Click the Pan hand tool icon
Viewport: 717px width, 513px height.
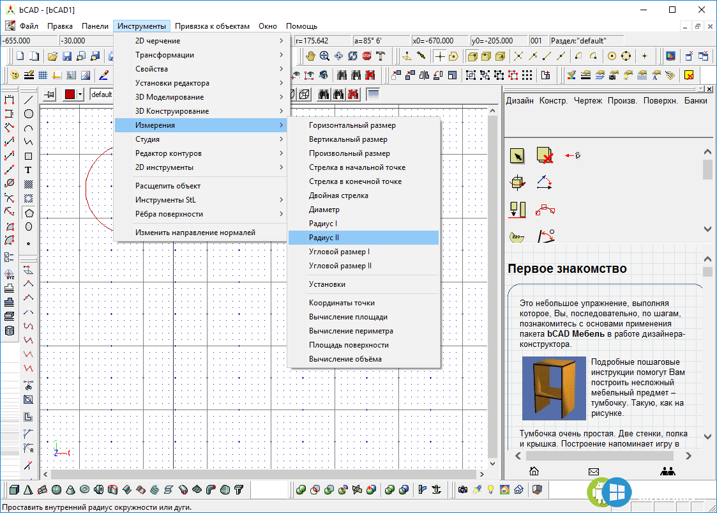tap(311, 56)
